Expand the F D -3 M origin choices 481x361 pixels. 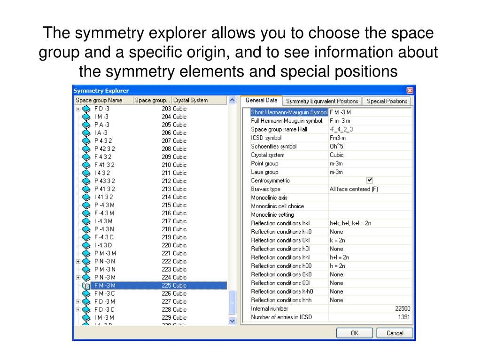point(78,302)
